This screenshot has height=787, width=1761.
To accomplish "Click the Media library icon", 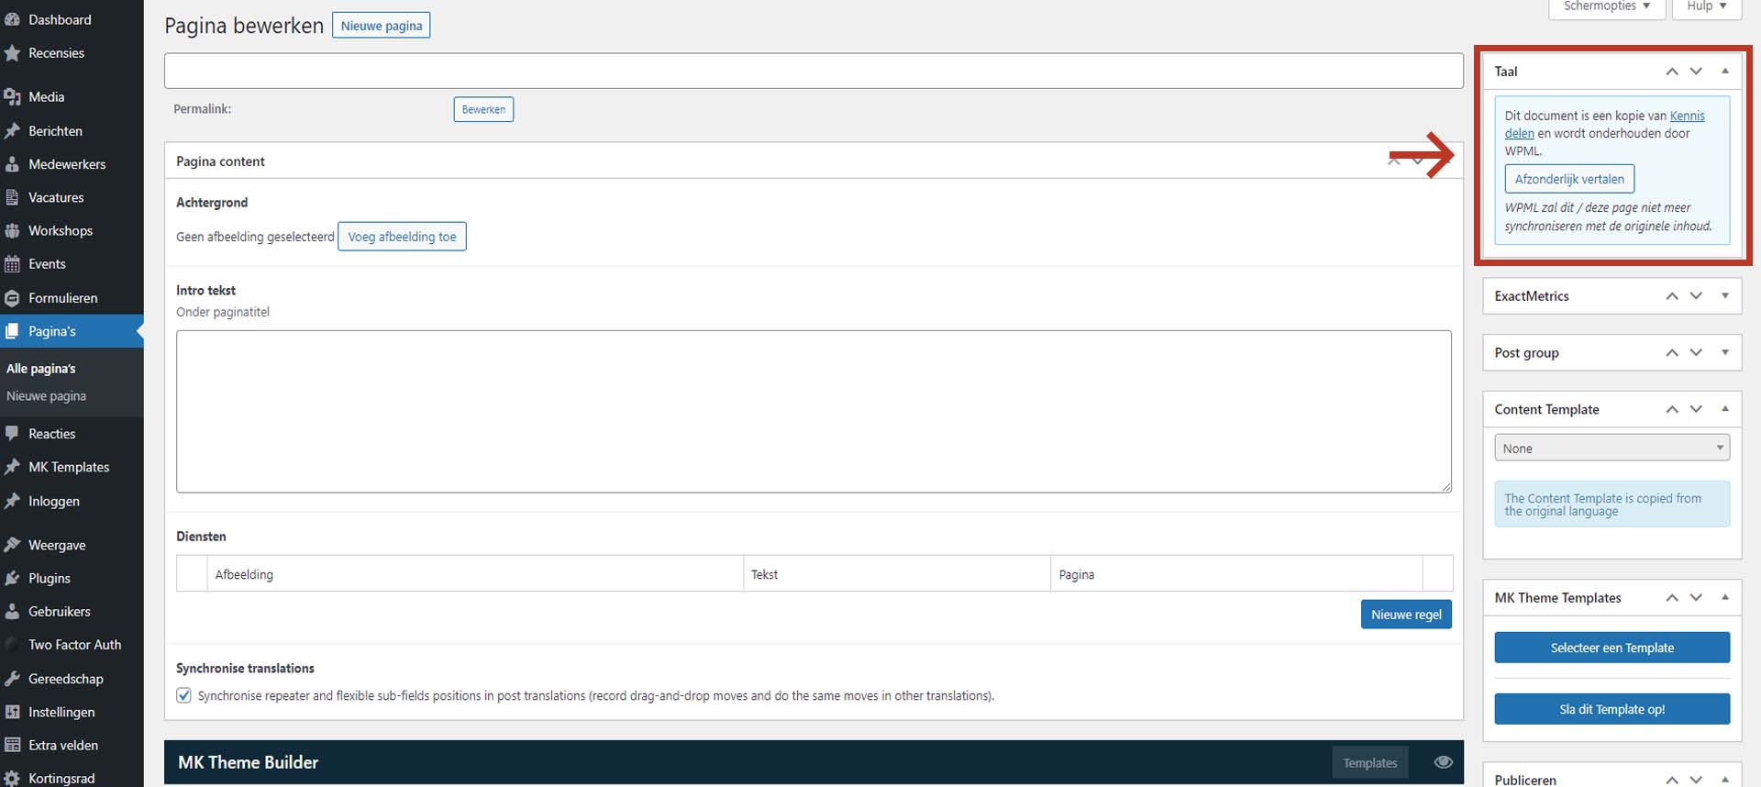I will coord(12,96).
